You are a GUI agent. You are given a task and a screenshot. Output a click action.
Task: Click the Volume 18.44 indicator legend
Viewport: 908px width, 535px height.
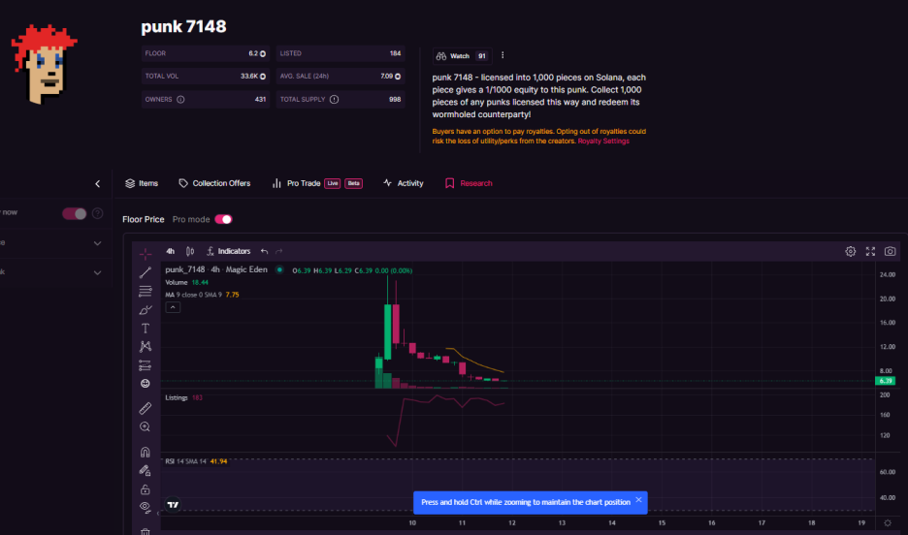(x=186, y=282)
